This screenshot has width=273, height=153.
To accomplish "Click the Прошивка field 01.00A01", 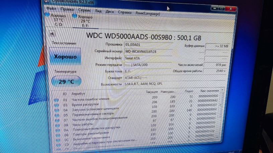I will [x=148, y=45].
